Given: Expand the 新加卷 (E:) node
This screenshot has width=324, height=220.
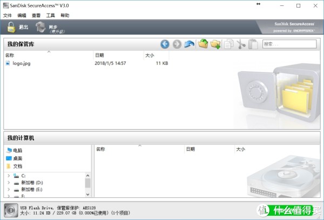Looking at the screenshot, I should click(x=9, y=189).
